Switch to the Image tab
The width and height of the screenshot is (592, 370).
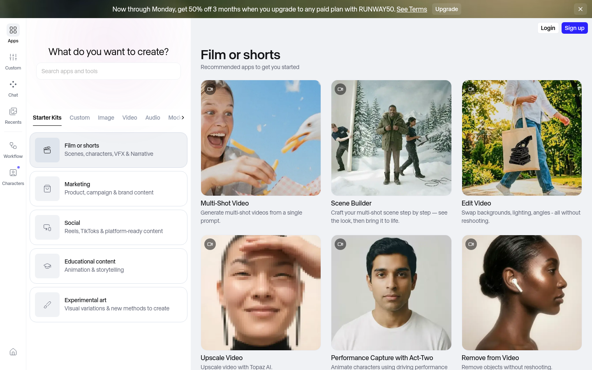click(106, 118)
